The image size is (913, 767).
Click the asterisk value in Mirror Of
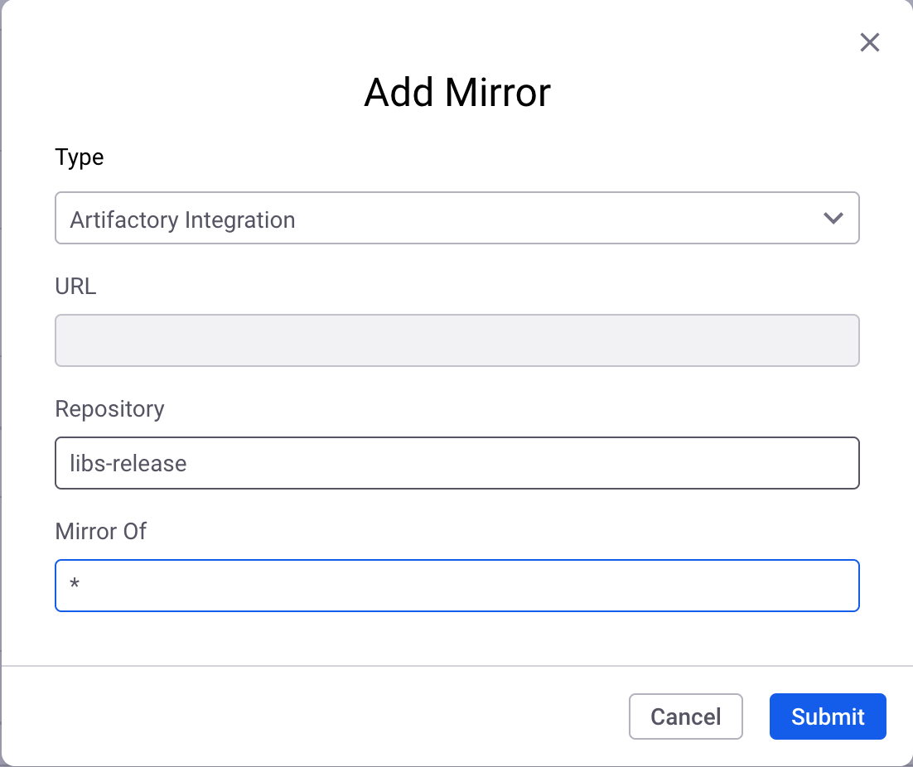point(75,586)
